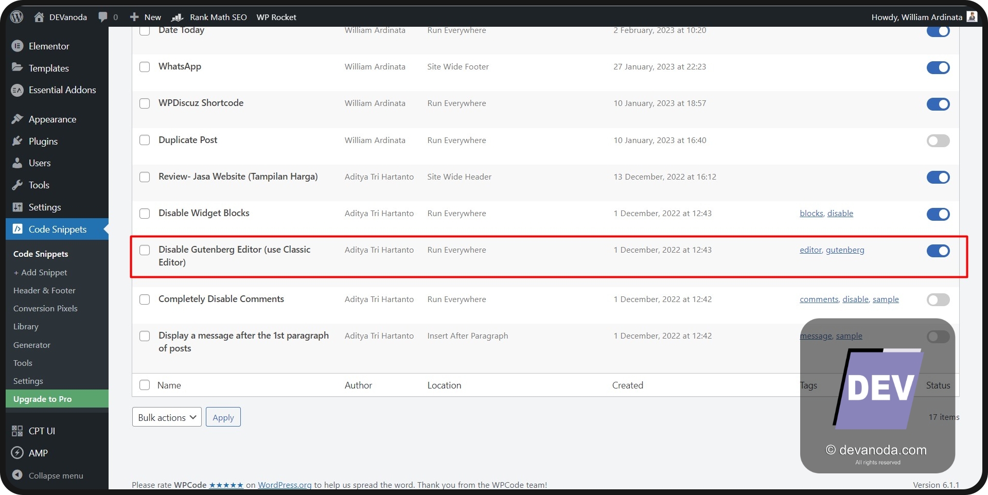Click the disable tag in Widget Blocks row
Image resolution: width=988 pixels, height=495 pixels.
pos(840,214)
